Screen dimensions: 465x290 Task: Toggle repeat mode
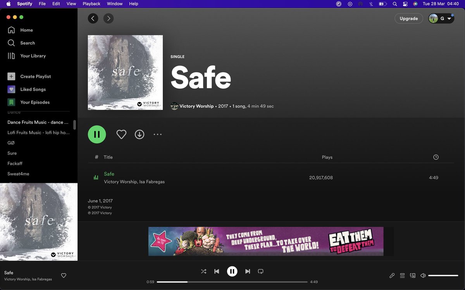261,271
